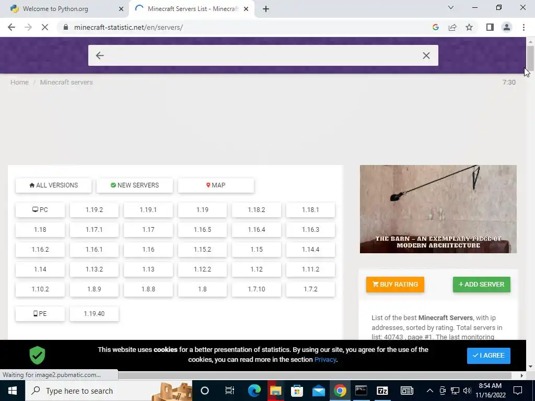Stop the page from loading

[45, 27]
